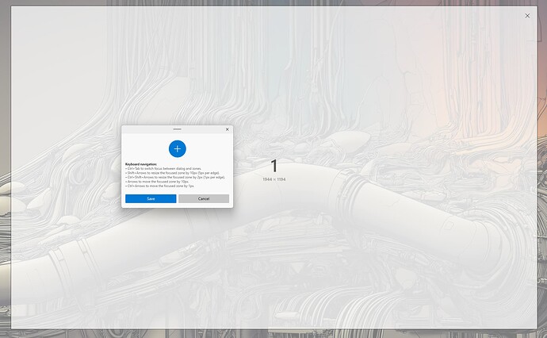
Task: Click the blue plus button to add a zone
Action: [177, 148]
